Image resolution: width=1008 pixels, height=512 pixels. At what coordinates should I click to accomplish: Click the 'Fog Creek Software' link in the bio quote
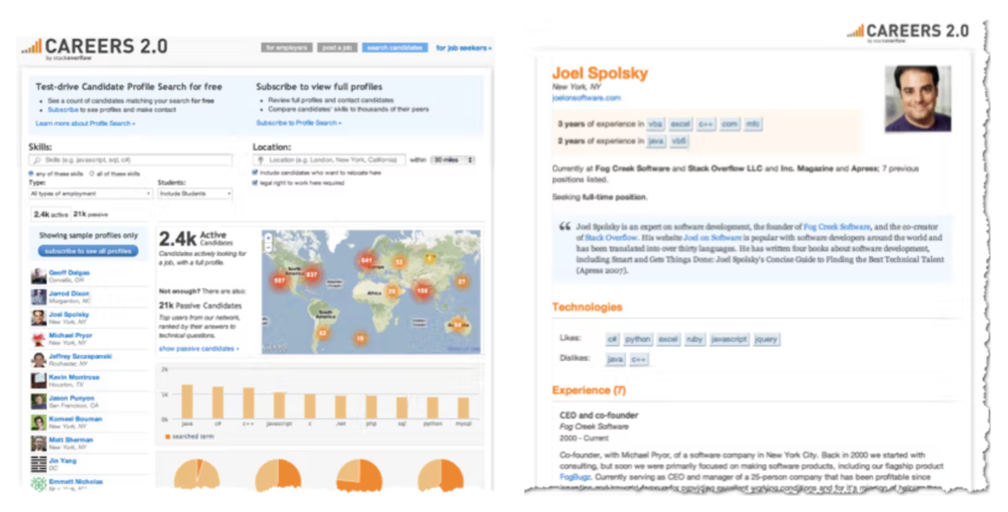pyautogui.click(x=837, y=227)
